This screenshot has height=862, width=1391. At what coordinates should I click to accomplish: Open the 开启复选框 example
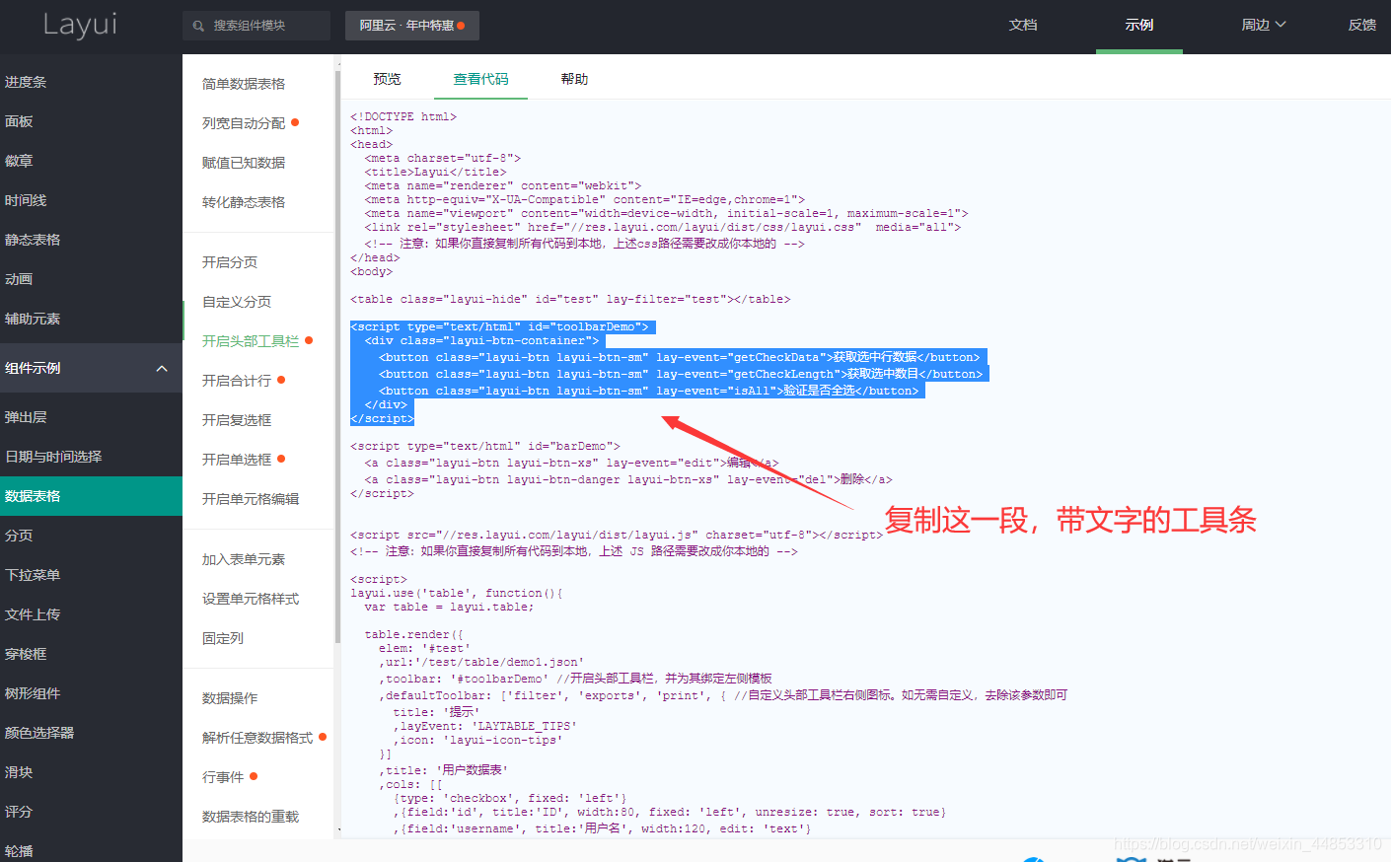237,420
